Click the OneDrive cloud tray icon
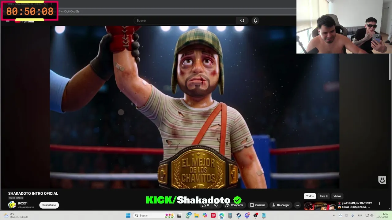392x220 pixels. (x=340, y=215)
